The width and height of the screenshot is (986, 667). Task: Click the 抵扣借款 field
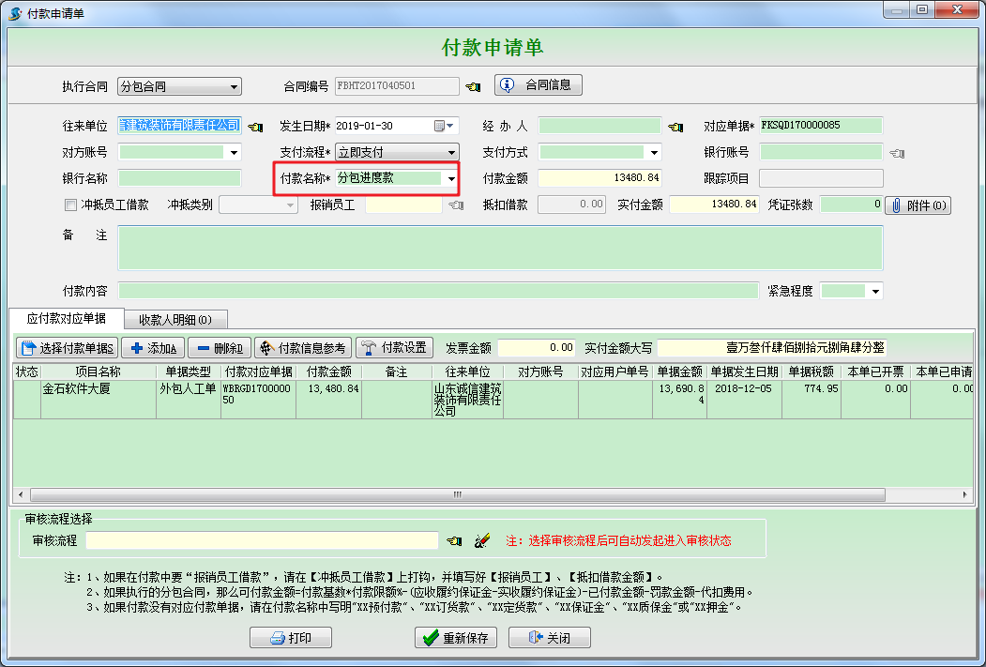(571, 205)
